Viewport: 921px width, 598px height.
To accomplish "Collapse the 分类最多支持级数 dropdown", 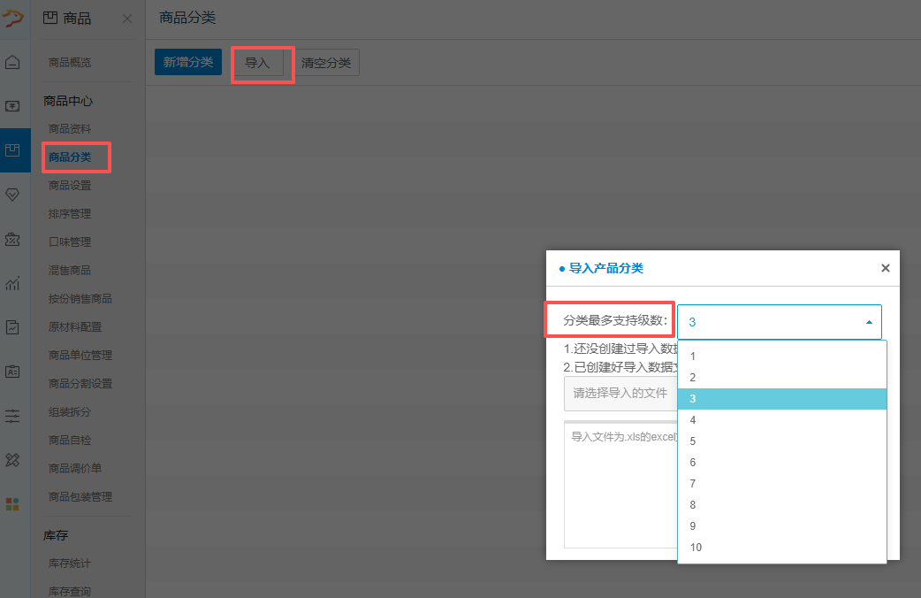I will click(x=779, y=322).
